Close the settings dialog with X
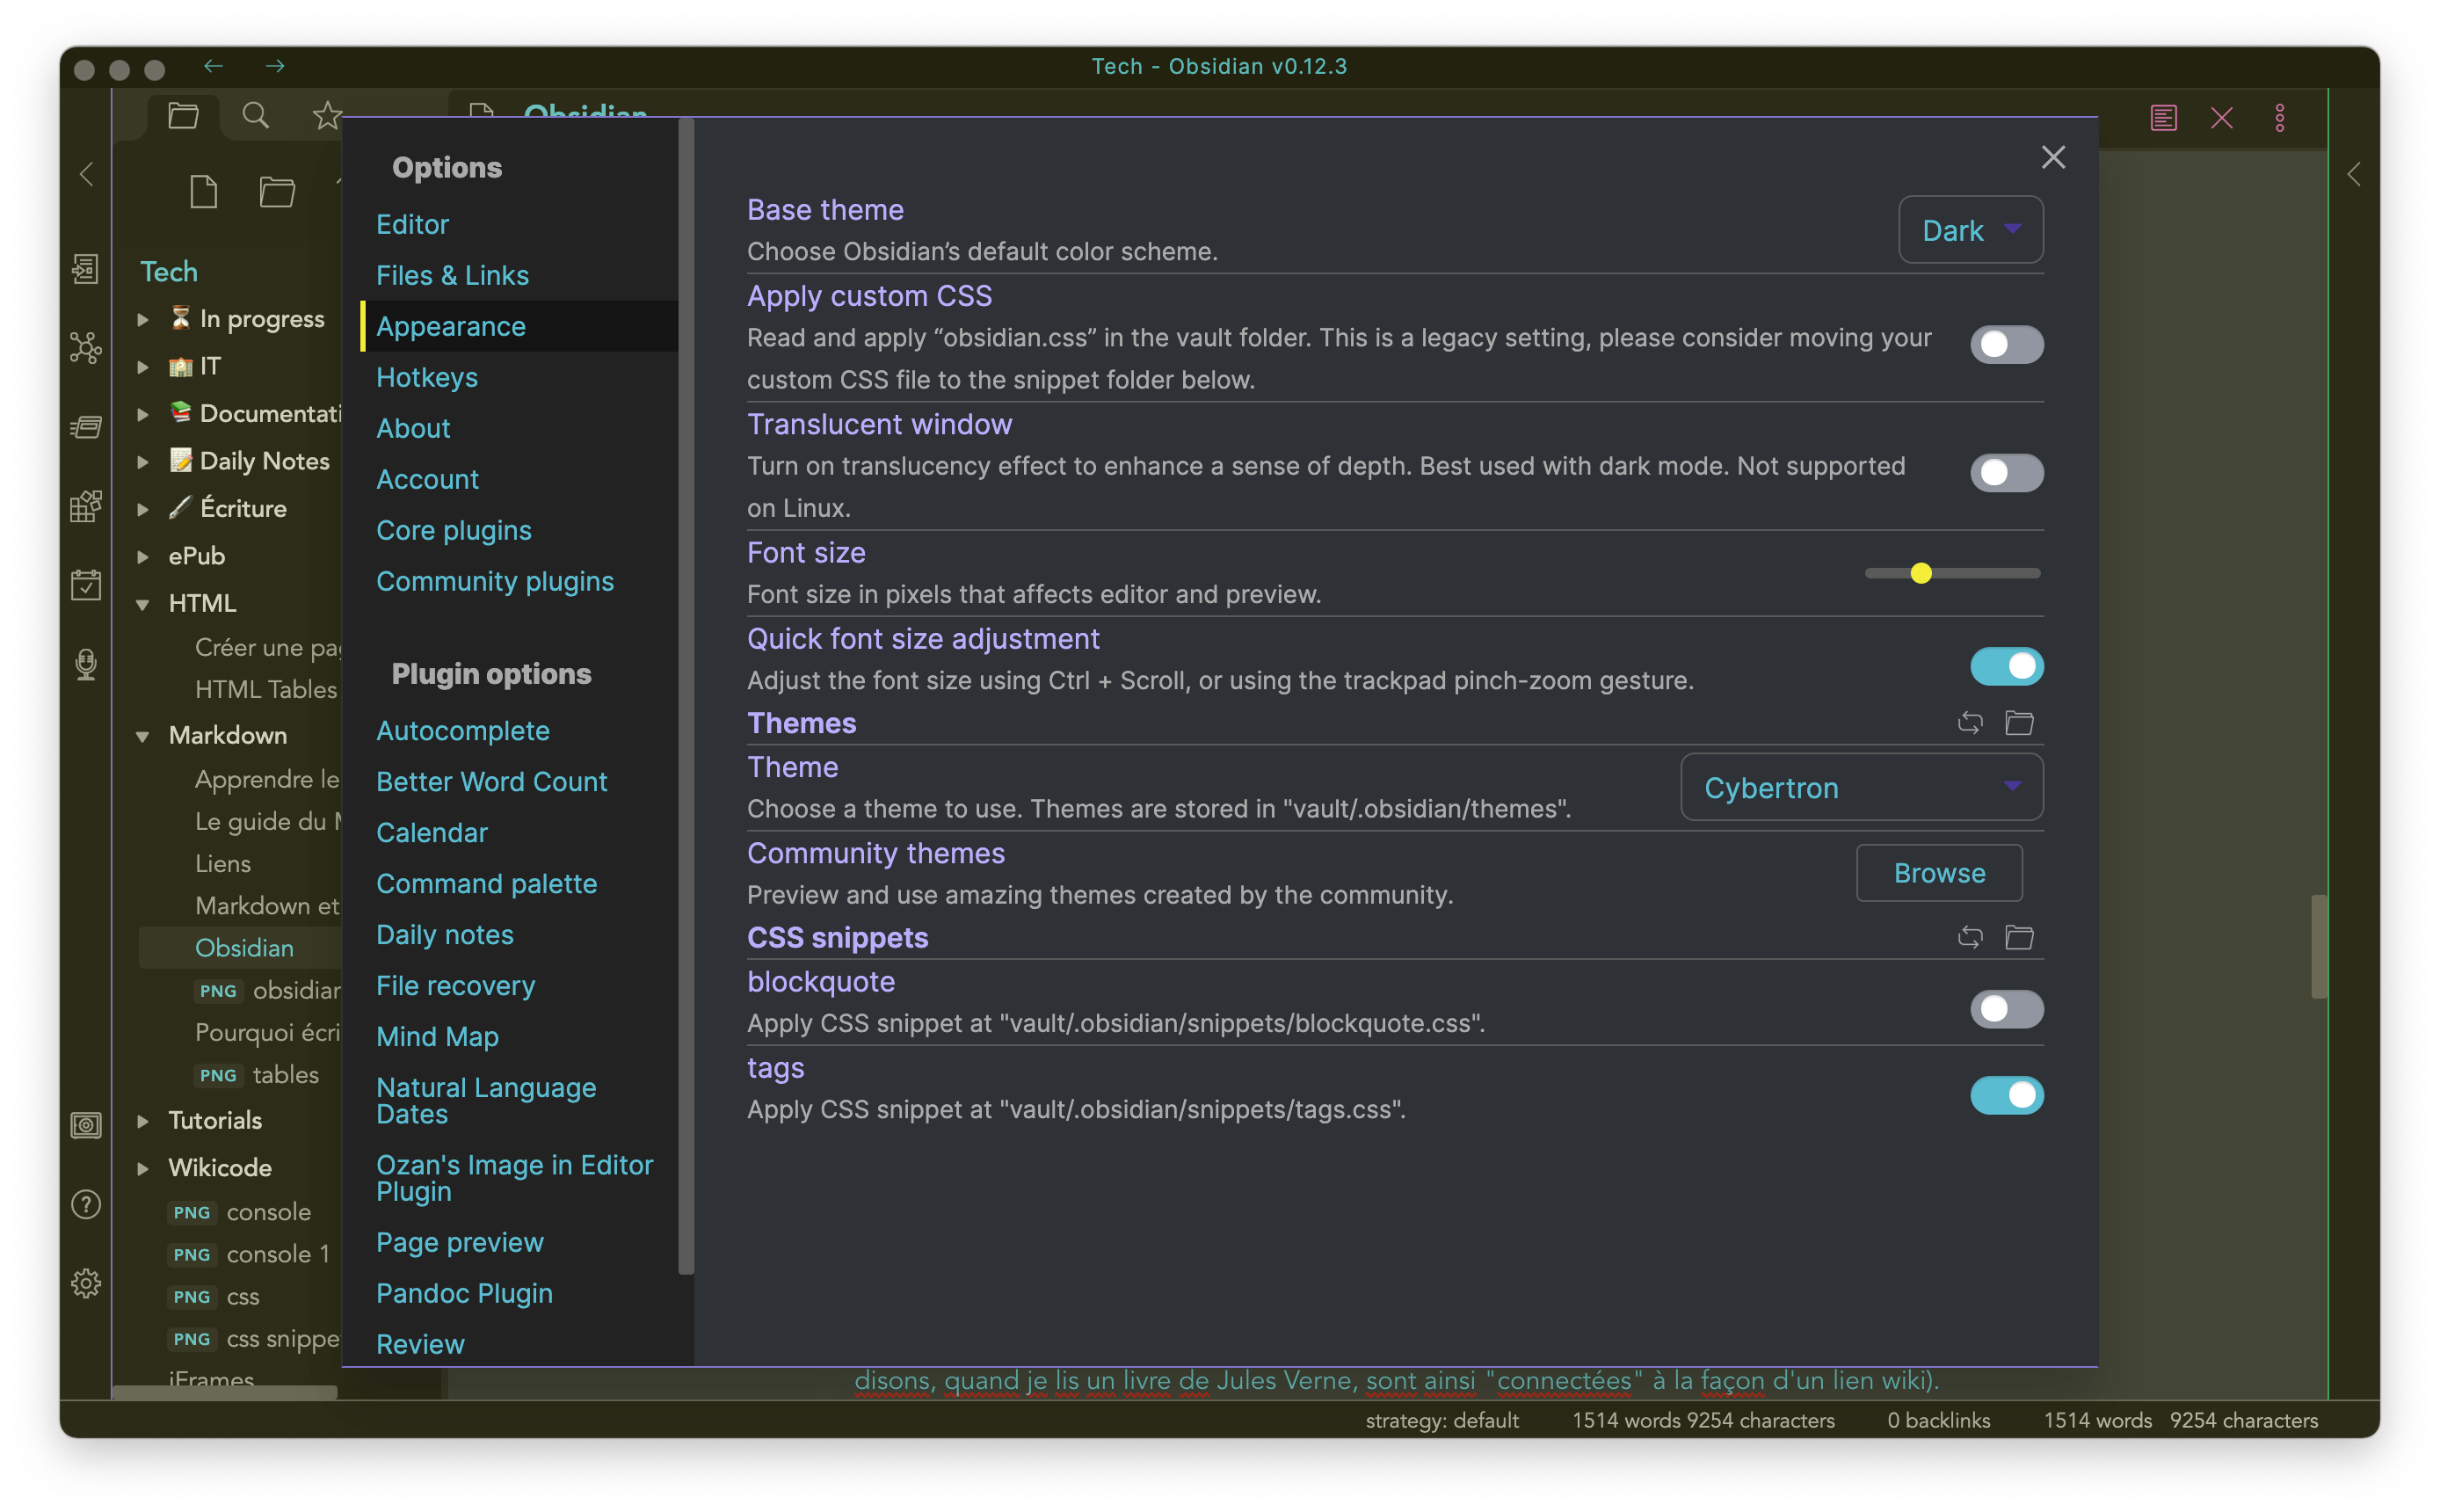The width and height of the screenshot is (2440, 1512). (2052, 157)
